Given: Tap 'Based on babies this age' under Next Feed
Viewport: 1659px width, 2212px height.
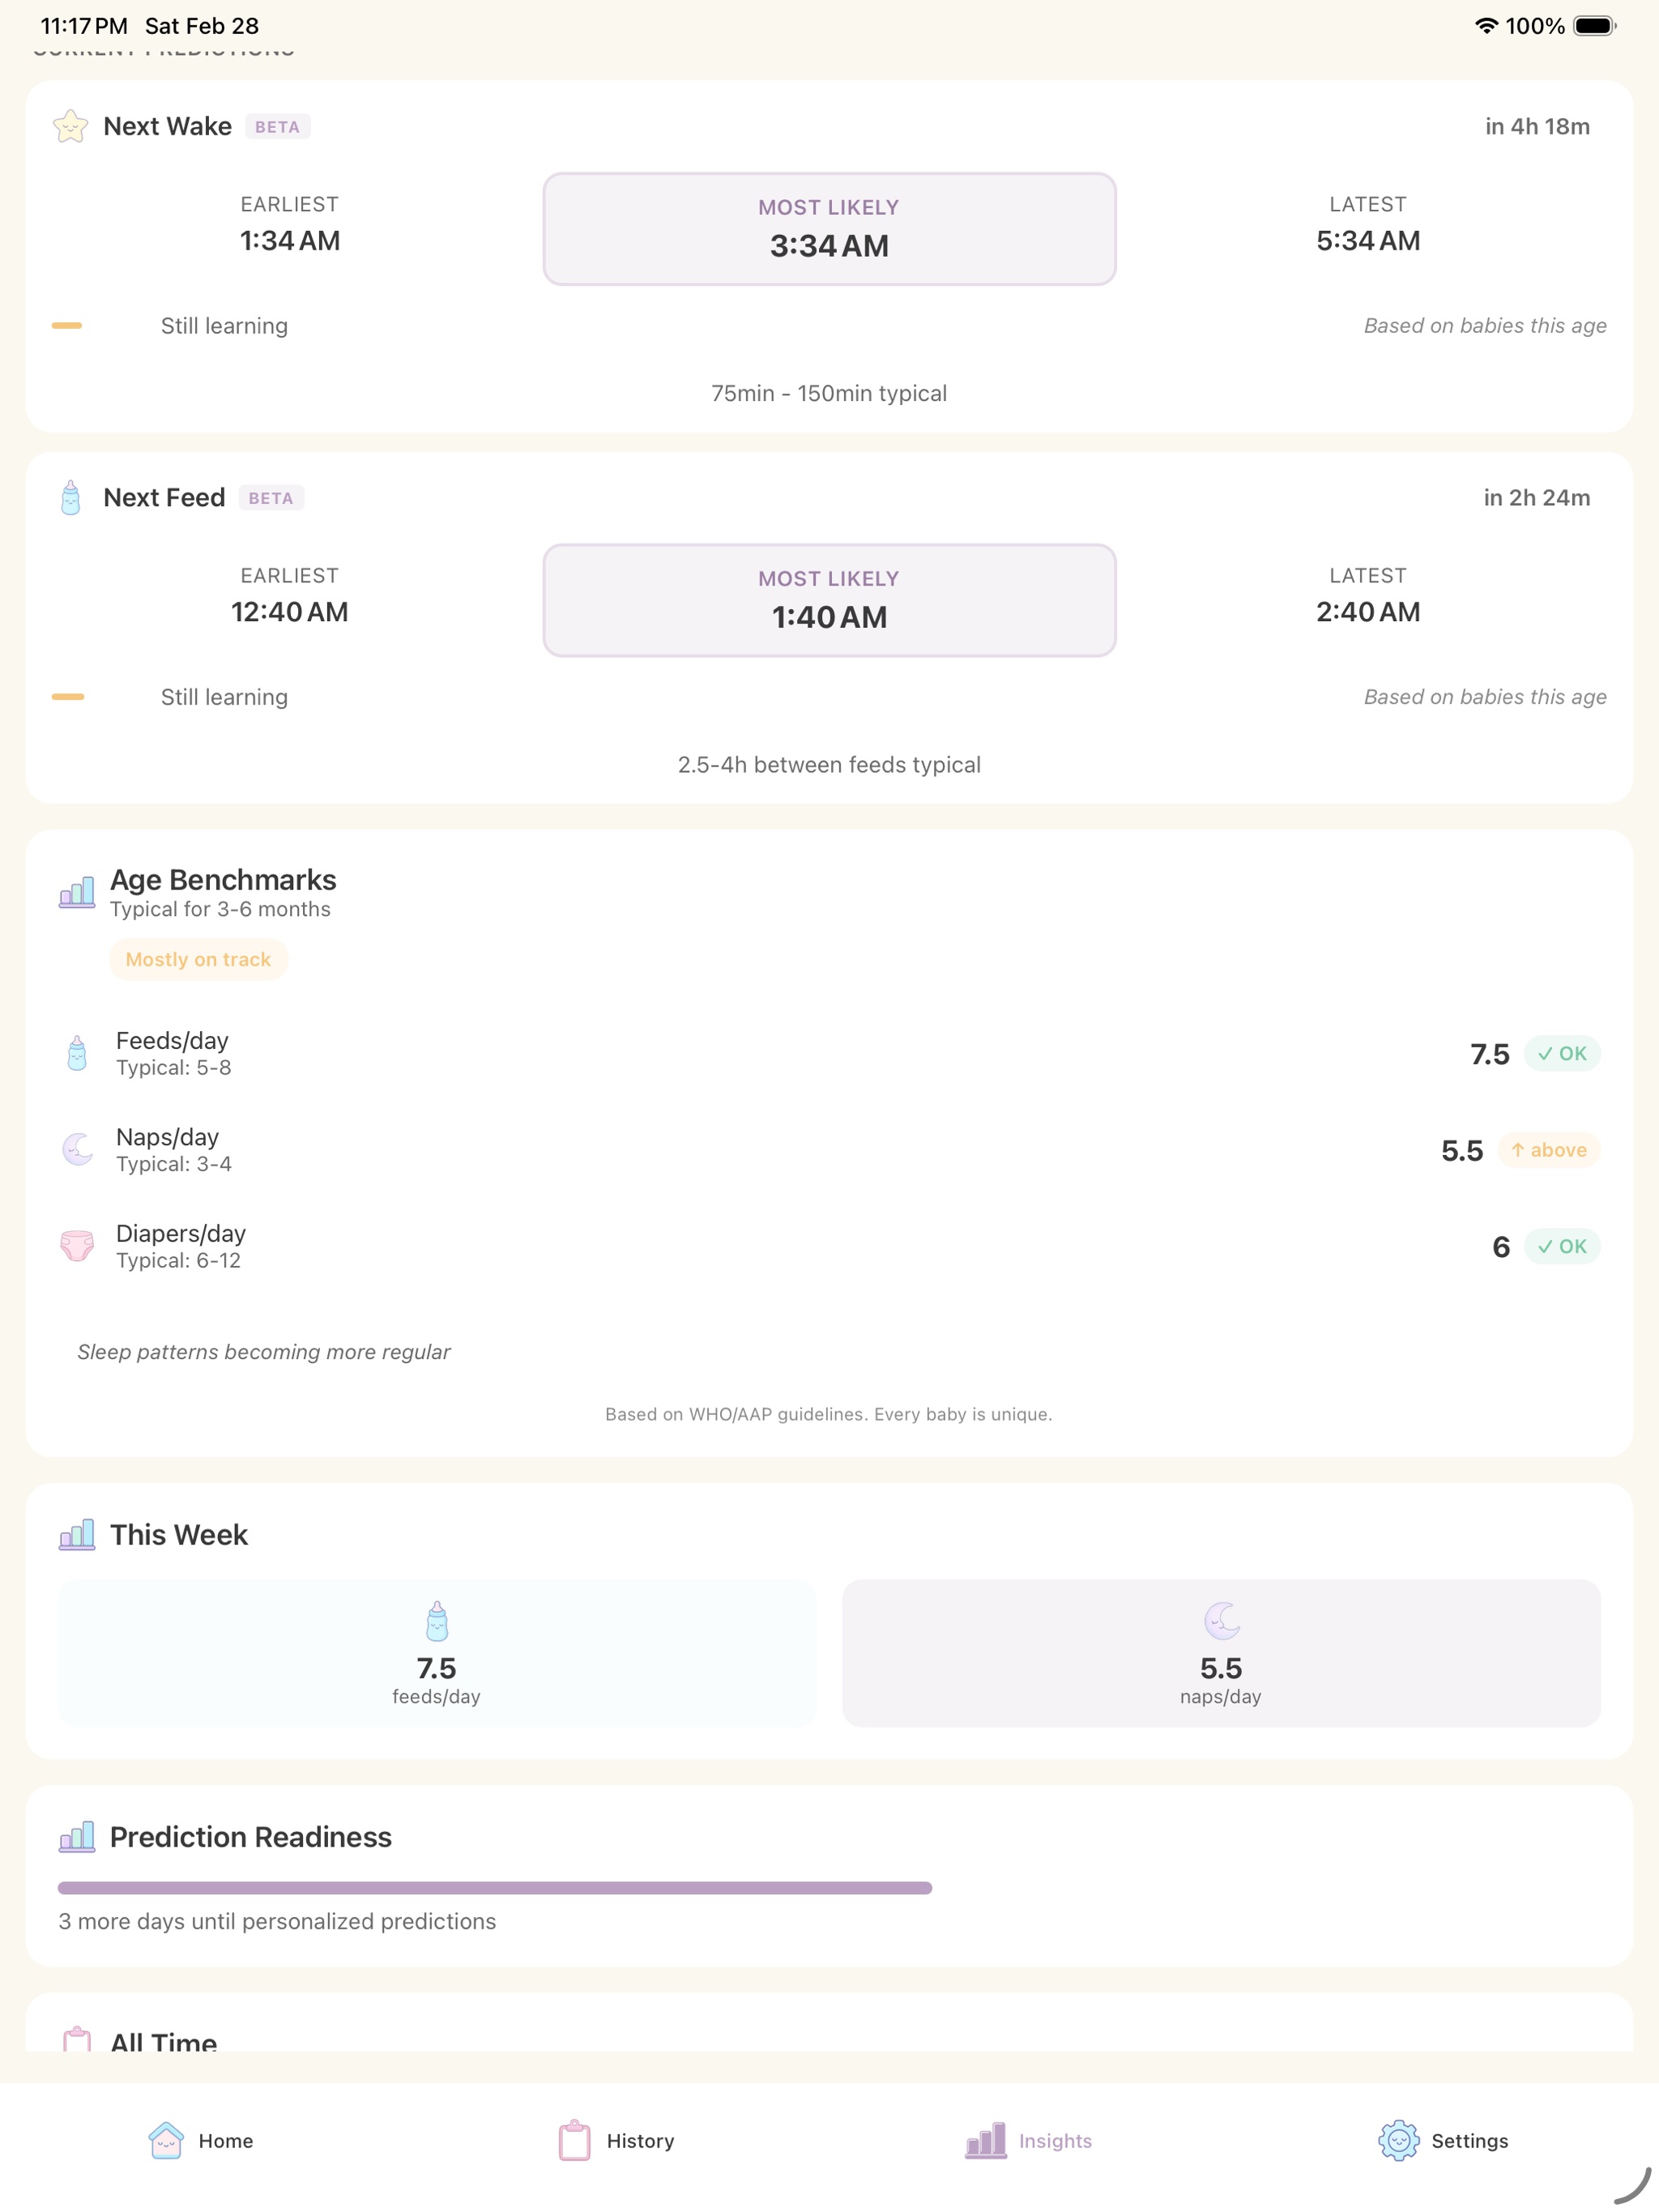Looking at the screenshot, I should coord(1485,697).
